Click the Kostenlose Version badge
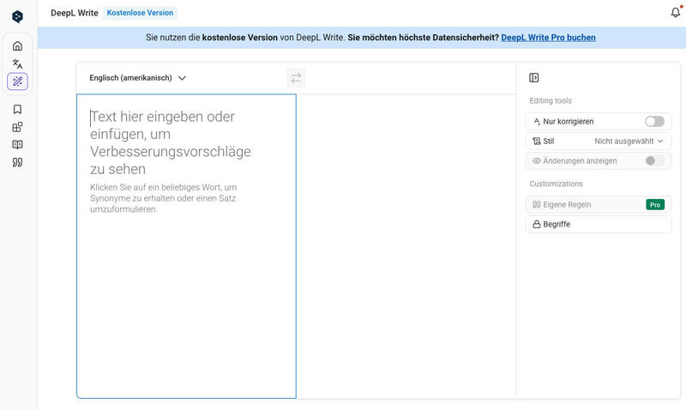 pyautogui.click(x=140, y=13)
